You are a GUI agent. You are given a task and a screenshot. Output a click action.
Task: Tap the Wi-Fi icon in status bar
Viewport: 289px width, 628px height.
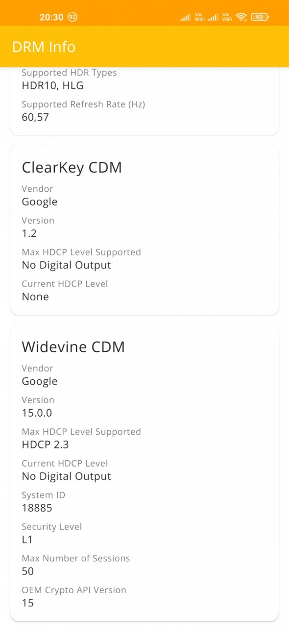[x=241, y=17]
